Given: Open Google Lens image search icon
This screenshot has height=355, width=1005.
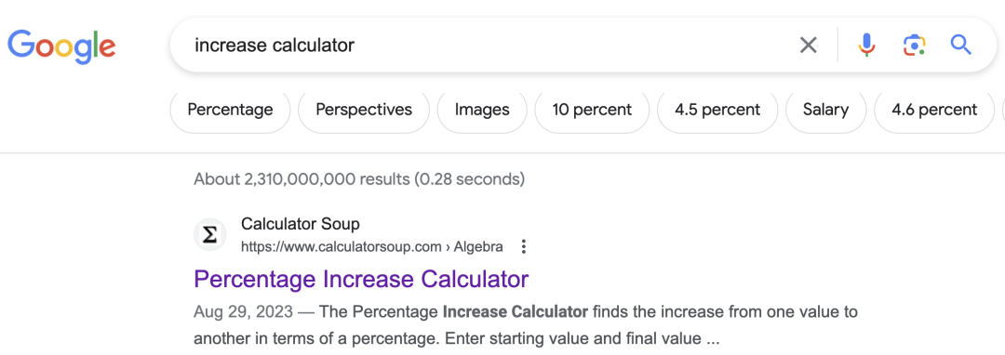Looking at the screenshot, I should click(x=914, y=45).
